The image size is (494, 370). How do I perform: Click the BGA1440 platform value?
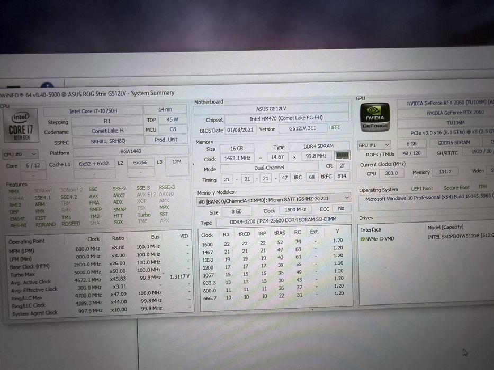(x=131, y=151)
